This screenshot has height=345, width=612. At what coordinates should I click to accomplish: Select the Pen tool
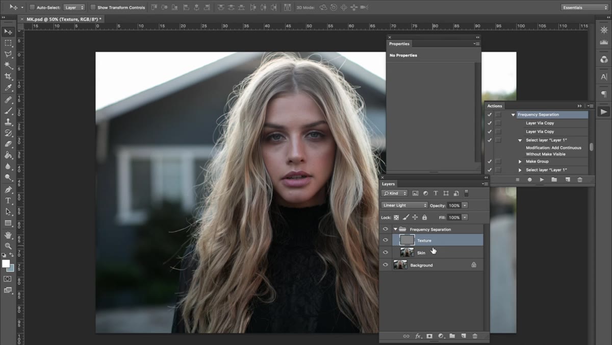coord(8,189)
